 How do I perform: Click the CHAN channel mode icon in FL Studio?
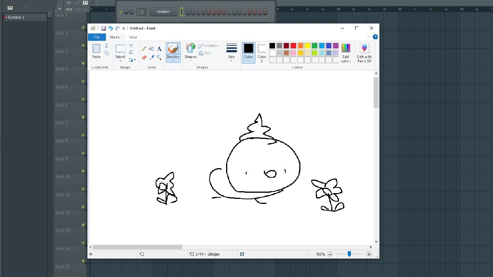coord(78,9)
